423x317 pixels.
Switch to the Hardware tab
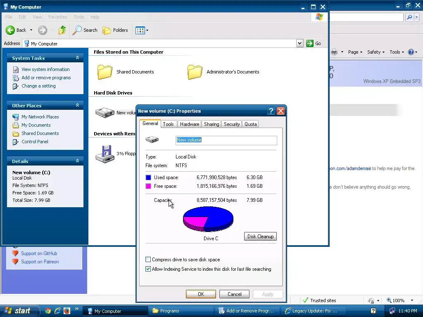pos(190,124)
